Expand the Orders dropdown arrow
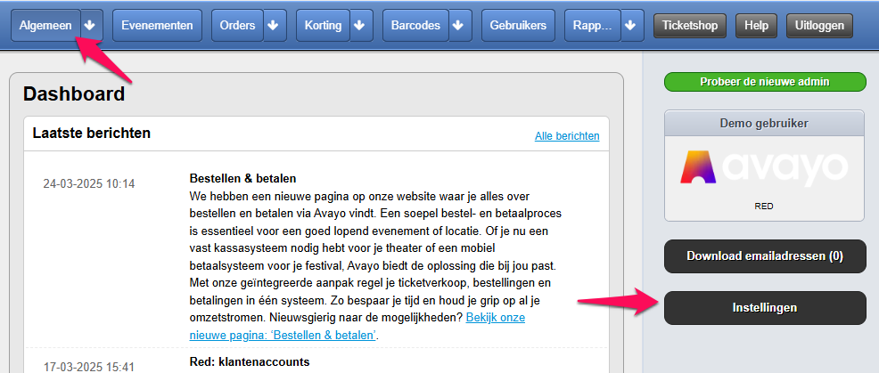The width and height of the screenshot is (879, 373). (x=275, y=25)
